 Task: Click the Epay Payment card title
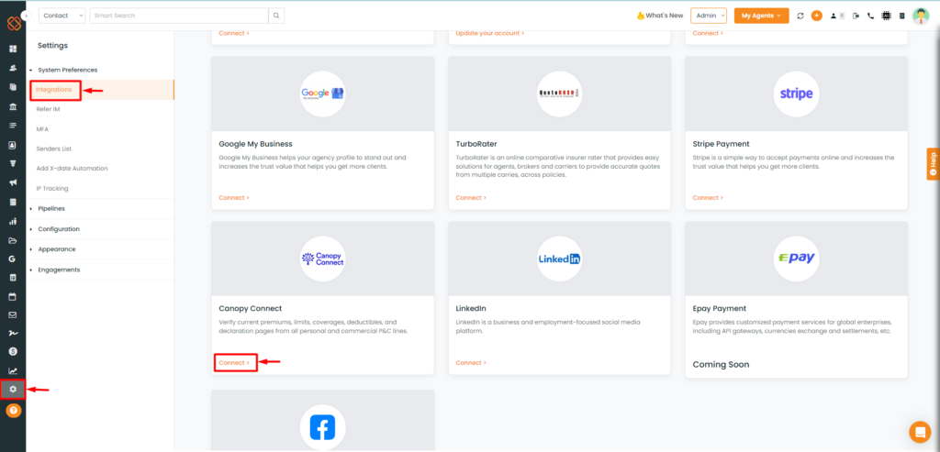pos(720,308)
